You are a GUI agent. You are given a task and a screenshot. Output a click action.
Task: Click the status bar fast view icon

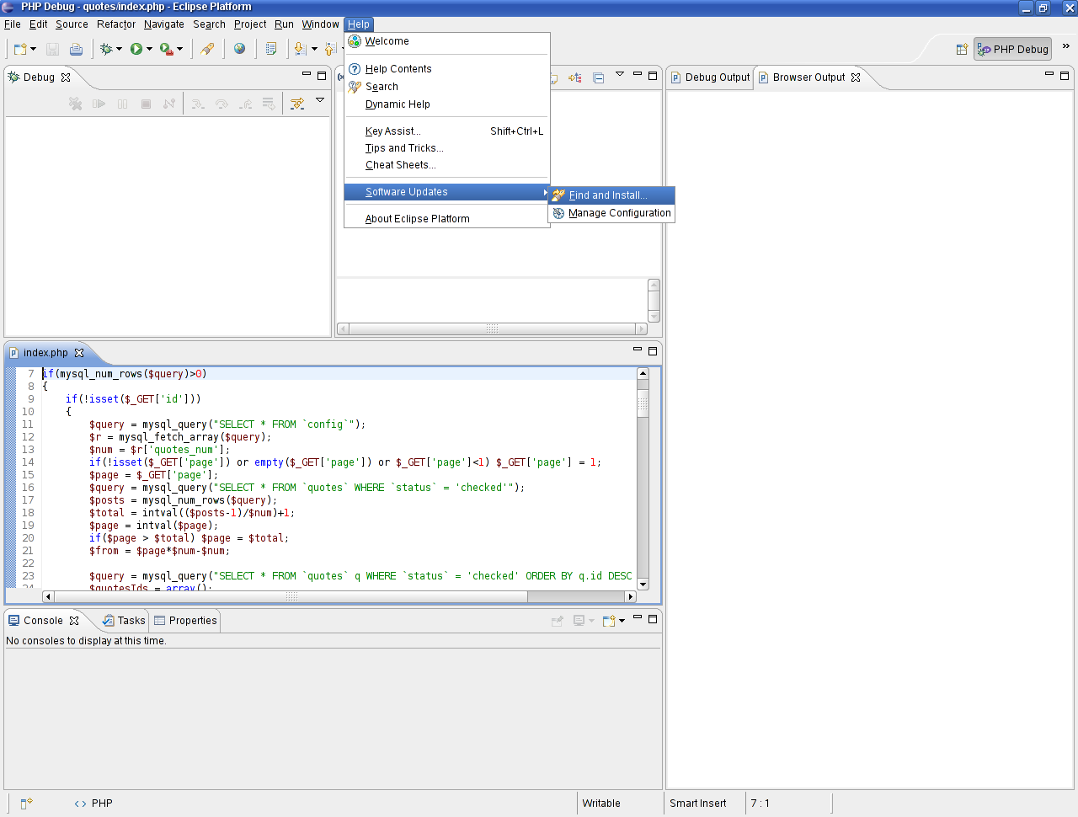[26, 804]
